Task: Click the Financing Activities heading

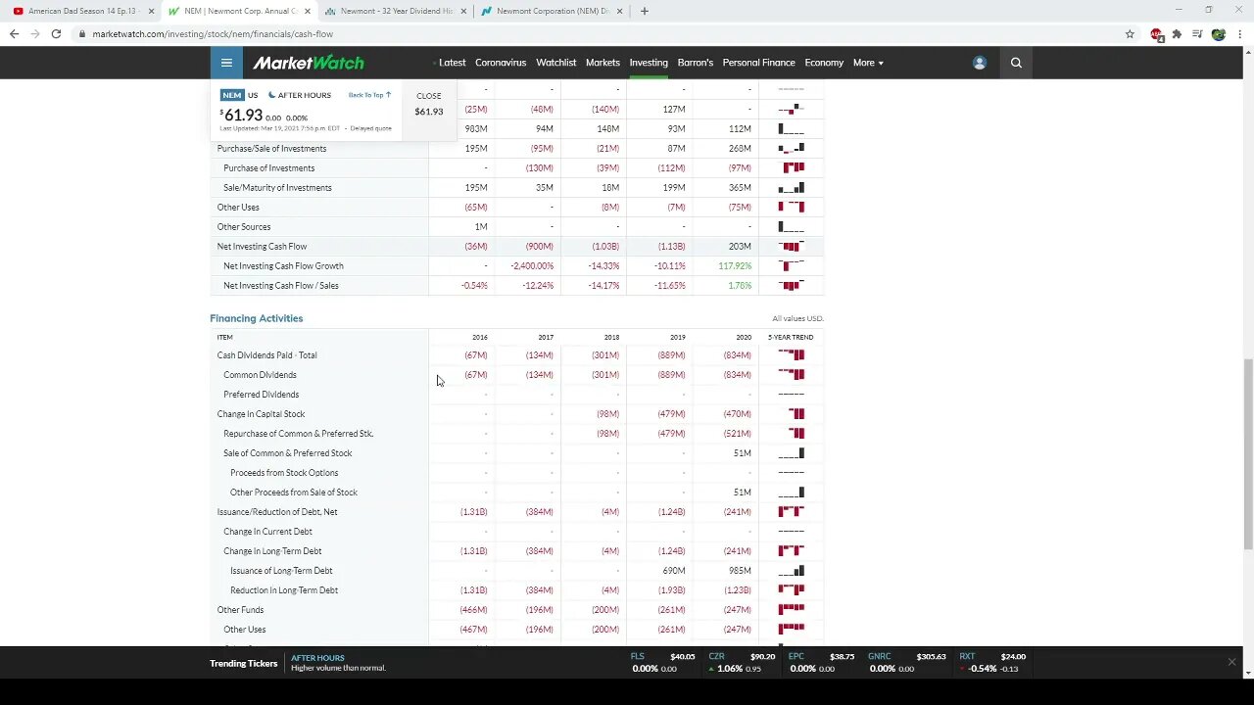Action: 256,318
